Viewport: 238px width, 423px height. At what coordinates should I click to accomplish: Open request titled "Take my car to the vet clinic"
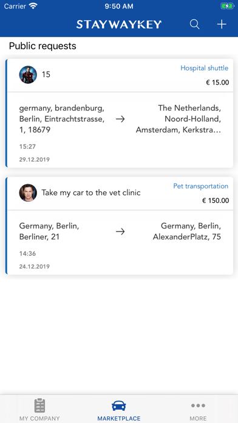[91, 193]
